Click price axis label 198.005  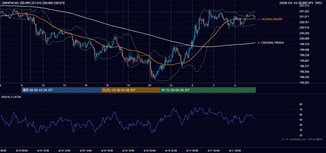click(304, 83)
